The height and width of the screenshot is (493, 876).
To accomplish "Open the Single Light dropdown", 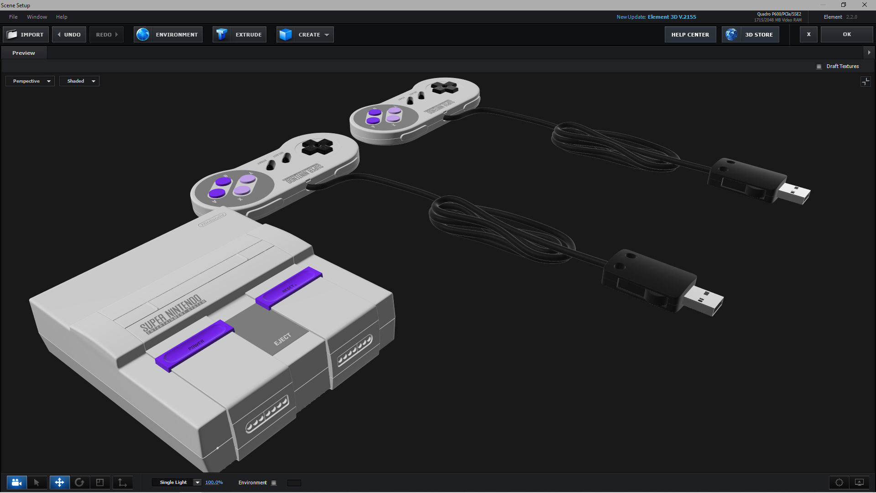I will click(x=177, y=482).
